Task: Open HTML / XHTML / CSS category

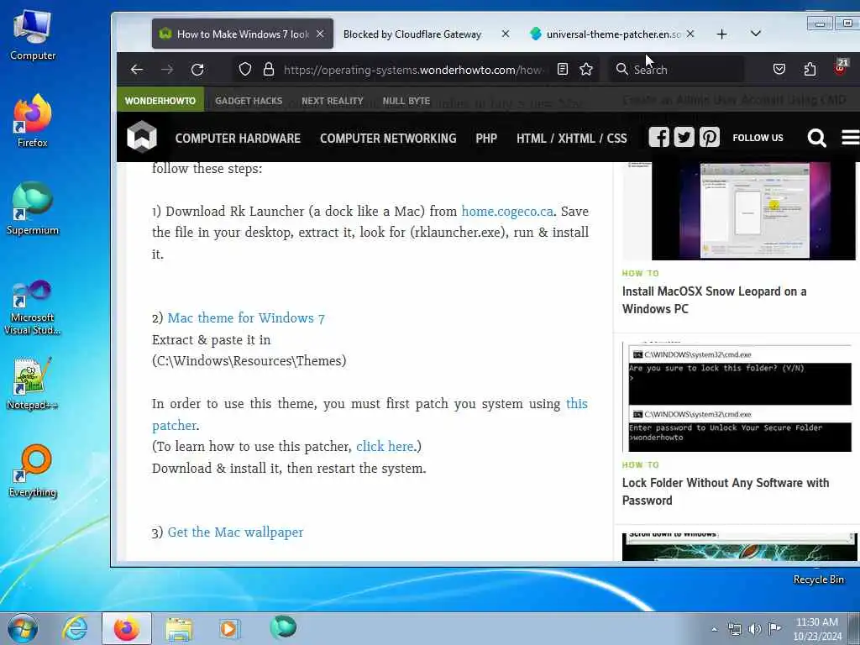Action: point(571,139)
